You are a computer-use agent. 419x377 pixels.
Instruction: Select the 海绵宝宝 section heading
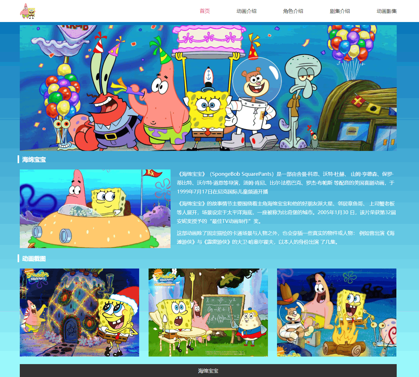pos(34,159)
